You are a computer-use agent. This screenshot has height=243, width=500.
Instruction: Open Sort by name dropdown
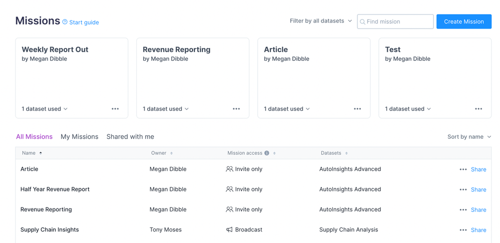coord(469,137)
